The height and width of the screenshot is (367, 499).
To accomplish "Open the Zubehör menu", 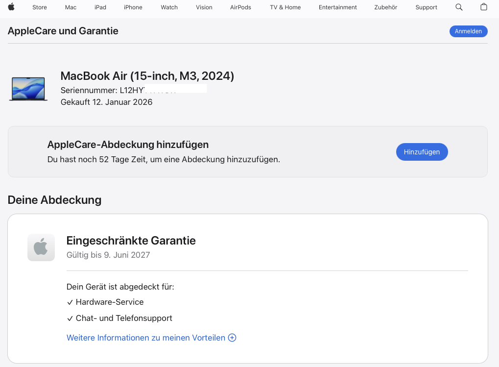I will point(386,7).
